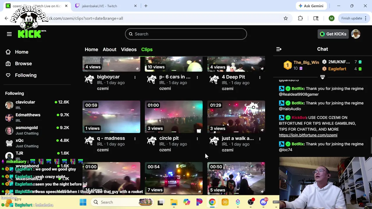Go to Home in sidebar

coord(22,52)
